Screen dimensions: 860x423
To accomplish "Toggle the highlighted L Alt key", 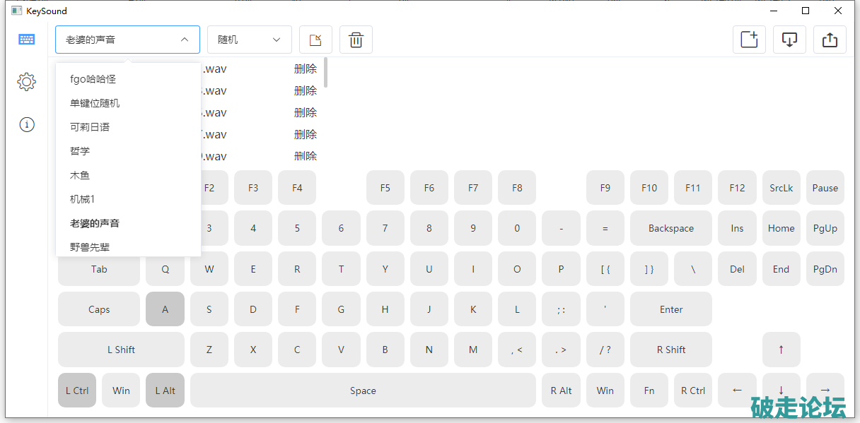I will pyautogui.click(x=165, y=391).
